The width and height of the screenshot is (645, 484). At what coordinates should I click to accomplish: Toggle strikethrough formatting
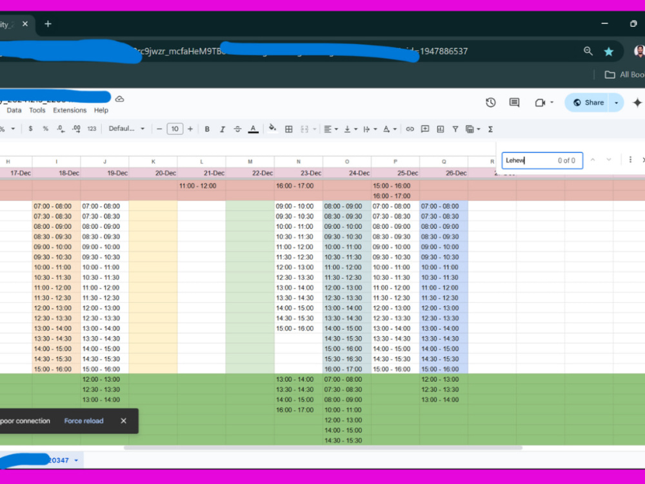pos(237,129)
